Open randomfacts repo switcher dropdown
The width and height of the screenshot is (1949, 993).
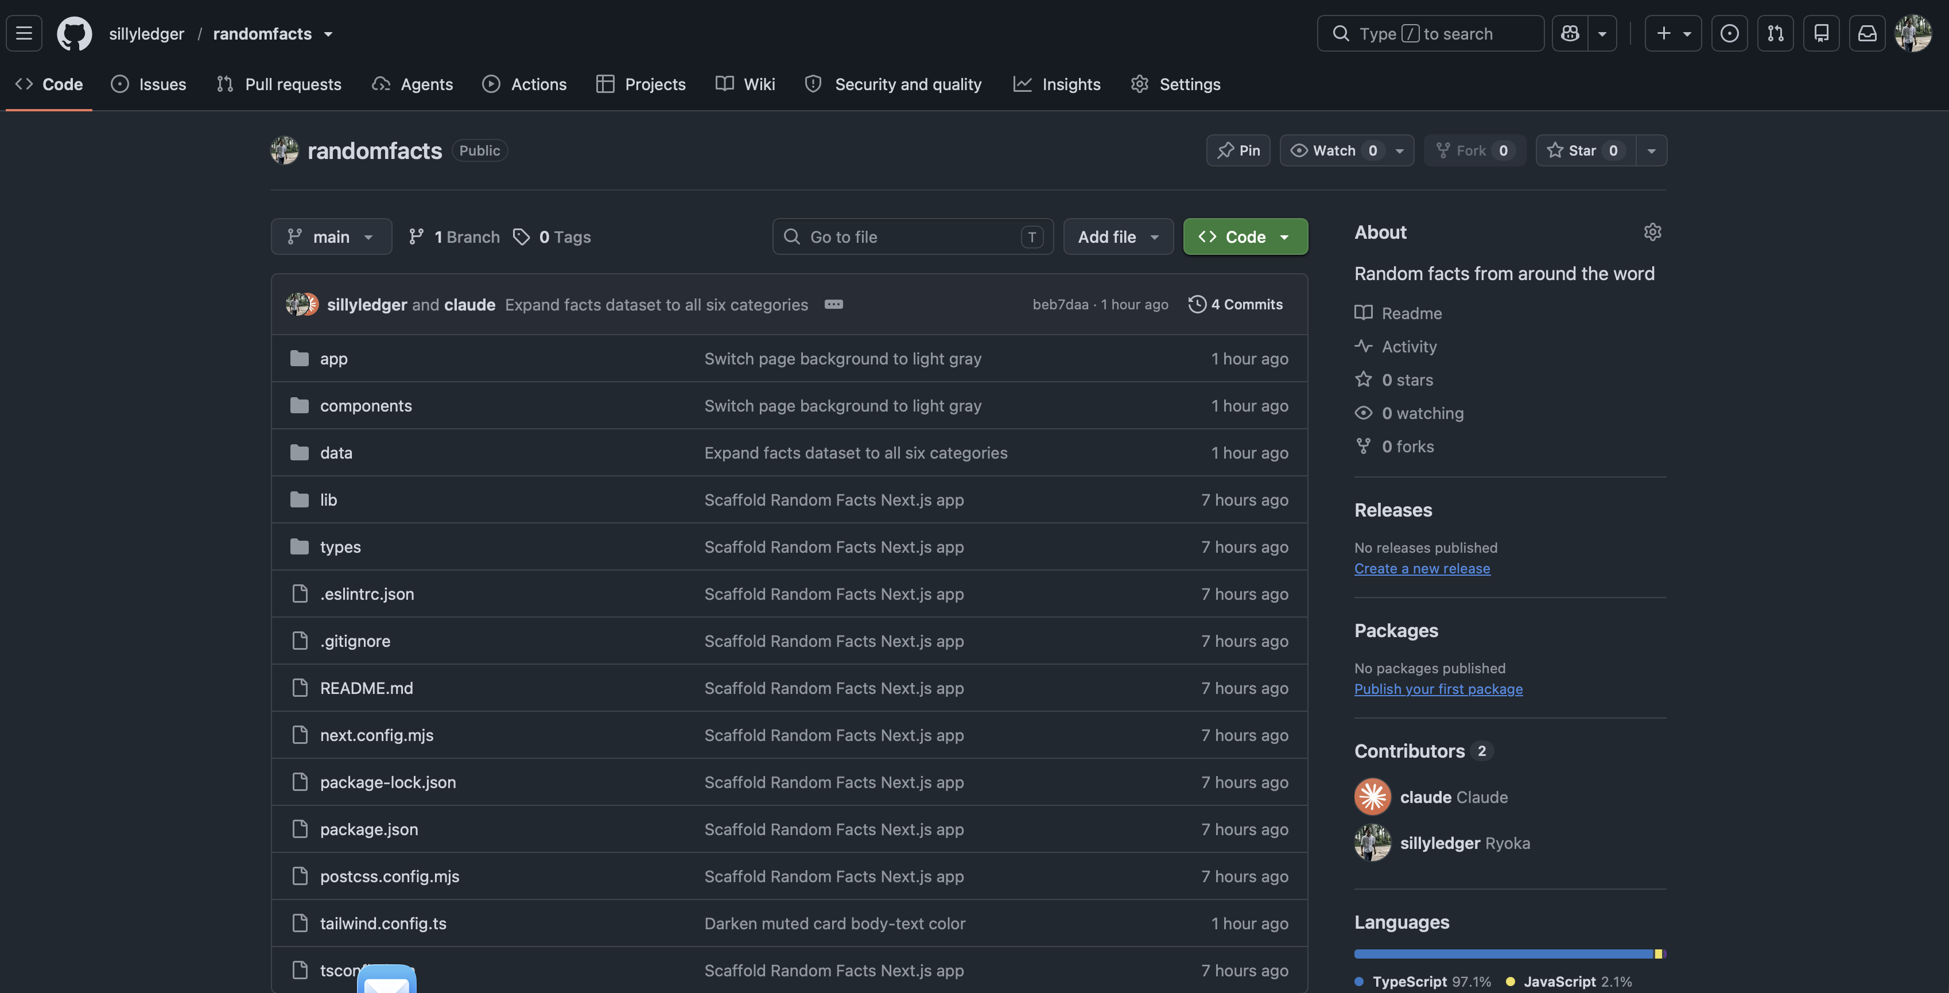pyautogui.click(x=328, y=34)
